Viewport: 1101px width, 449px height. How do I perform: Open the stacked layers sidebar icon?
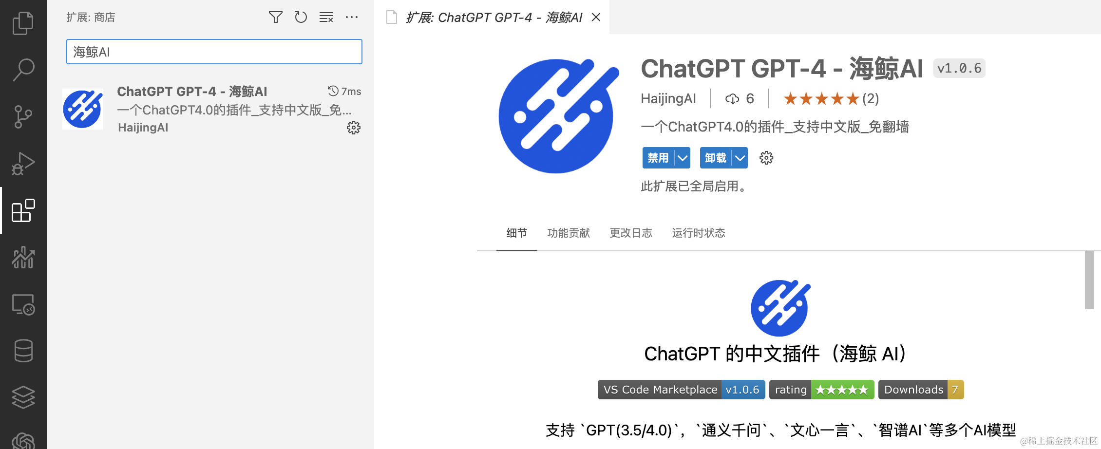point(23,397)
